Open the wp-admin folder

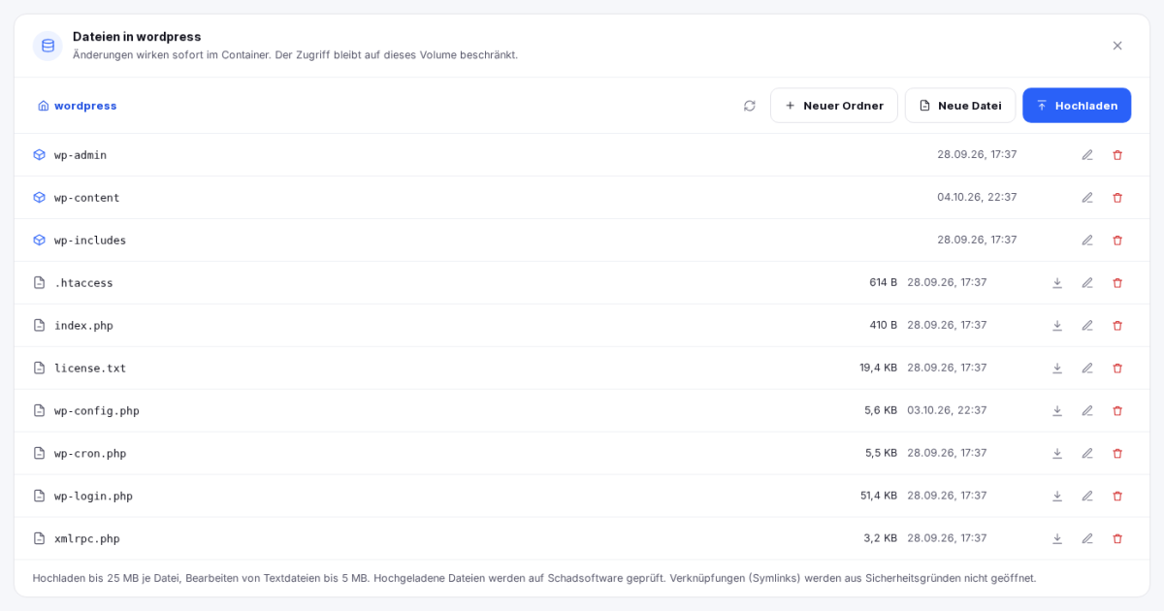click(x=81, y=155)
